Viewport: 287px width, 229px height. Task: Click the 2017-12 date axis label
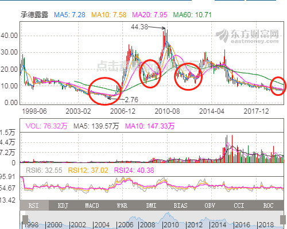[x=256, y=111]
